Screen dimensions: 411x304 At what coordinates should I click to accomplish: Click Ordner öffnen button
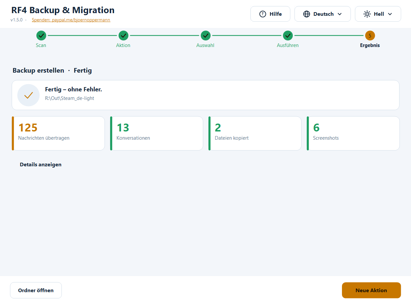point(36,290)
